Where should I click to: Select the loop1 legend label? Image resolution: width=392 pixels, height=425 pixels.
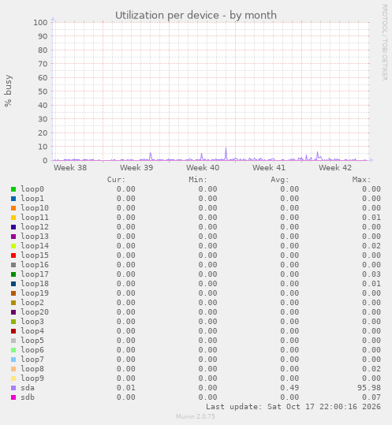pos(32,199)
